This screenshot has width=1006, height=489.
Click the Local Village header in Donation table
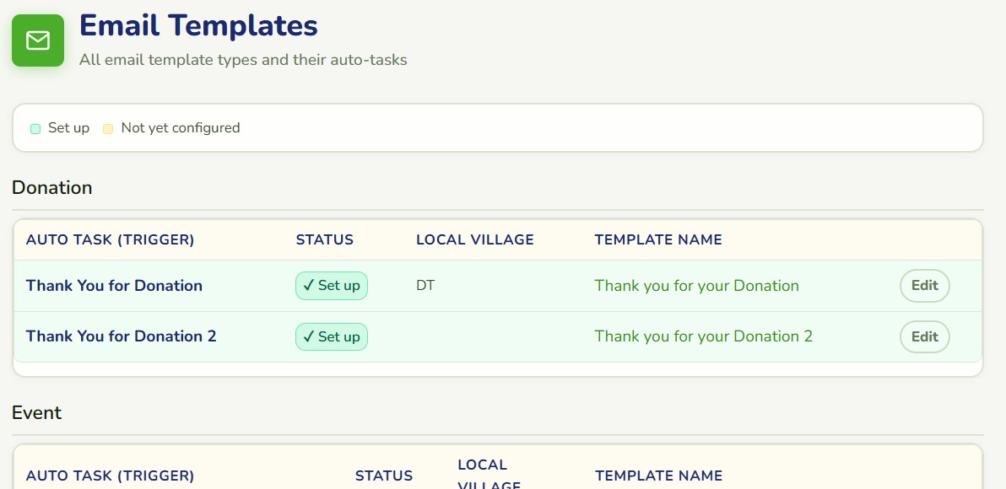(x=475, y=239)
